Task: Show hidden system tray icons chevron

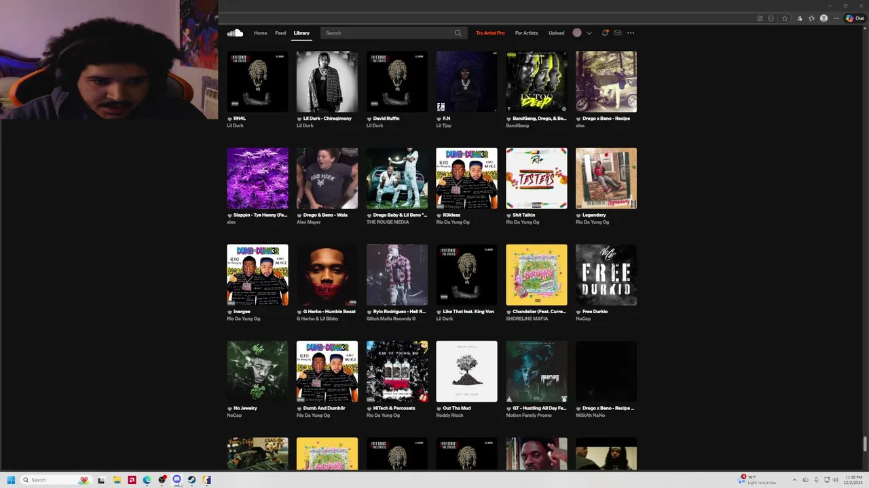Action: point(794,480)
